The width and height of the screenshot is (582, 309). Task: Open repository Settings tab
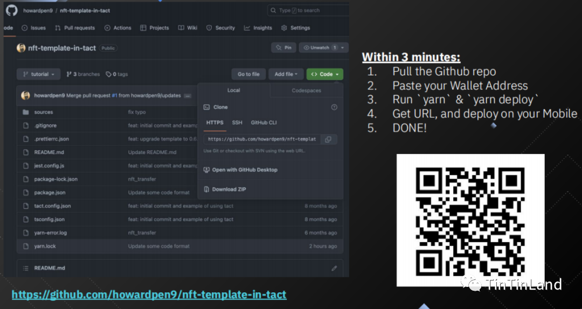296,28
